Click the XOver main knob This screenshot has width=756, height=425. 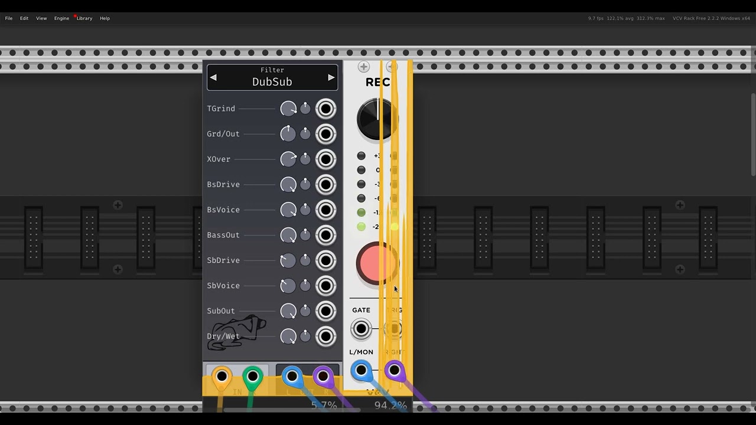(x=288, y=159)
